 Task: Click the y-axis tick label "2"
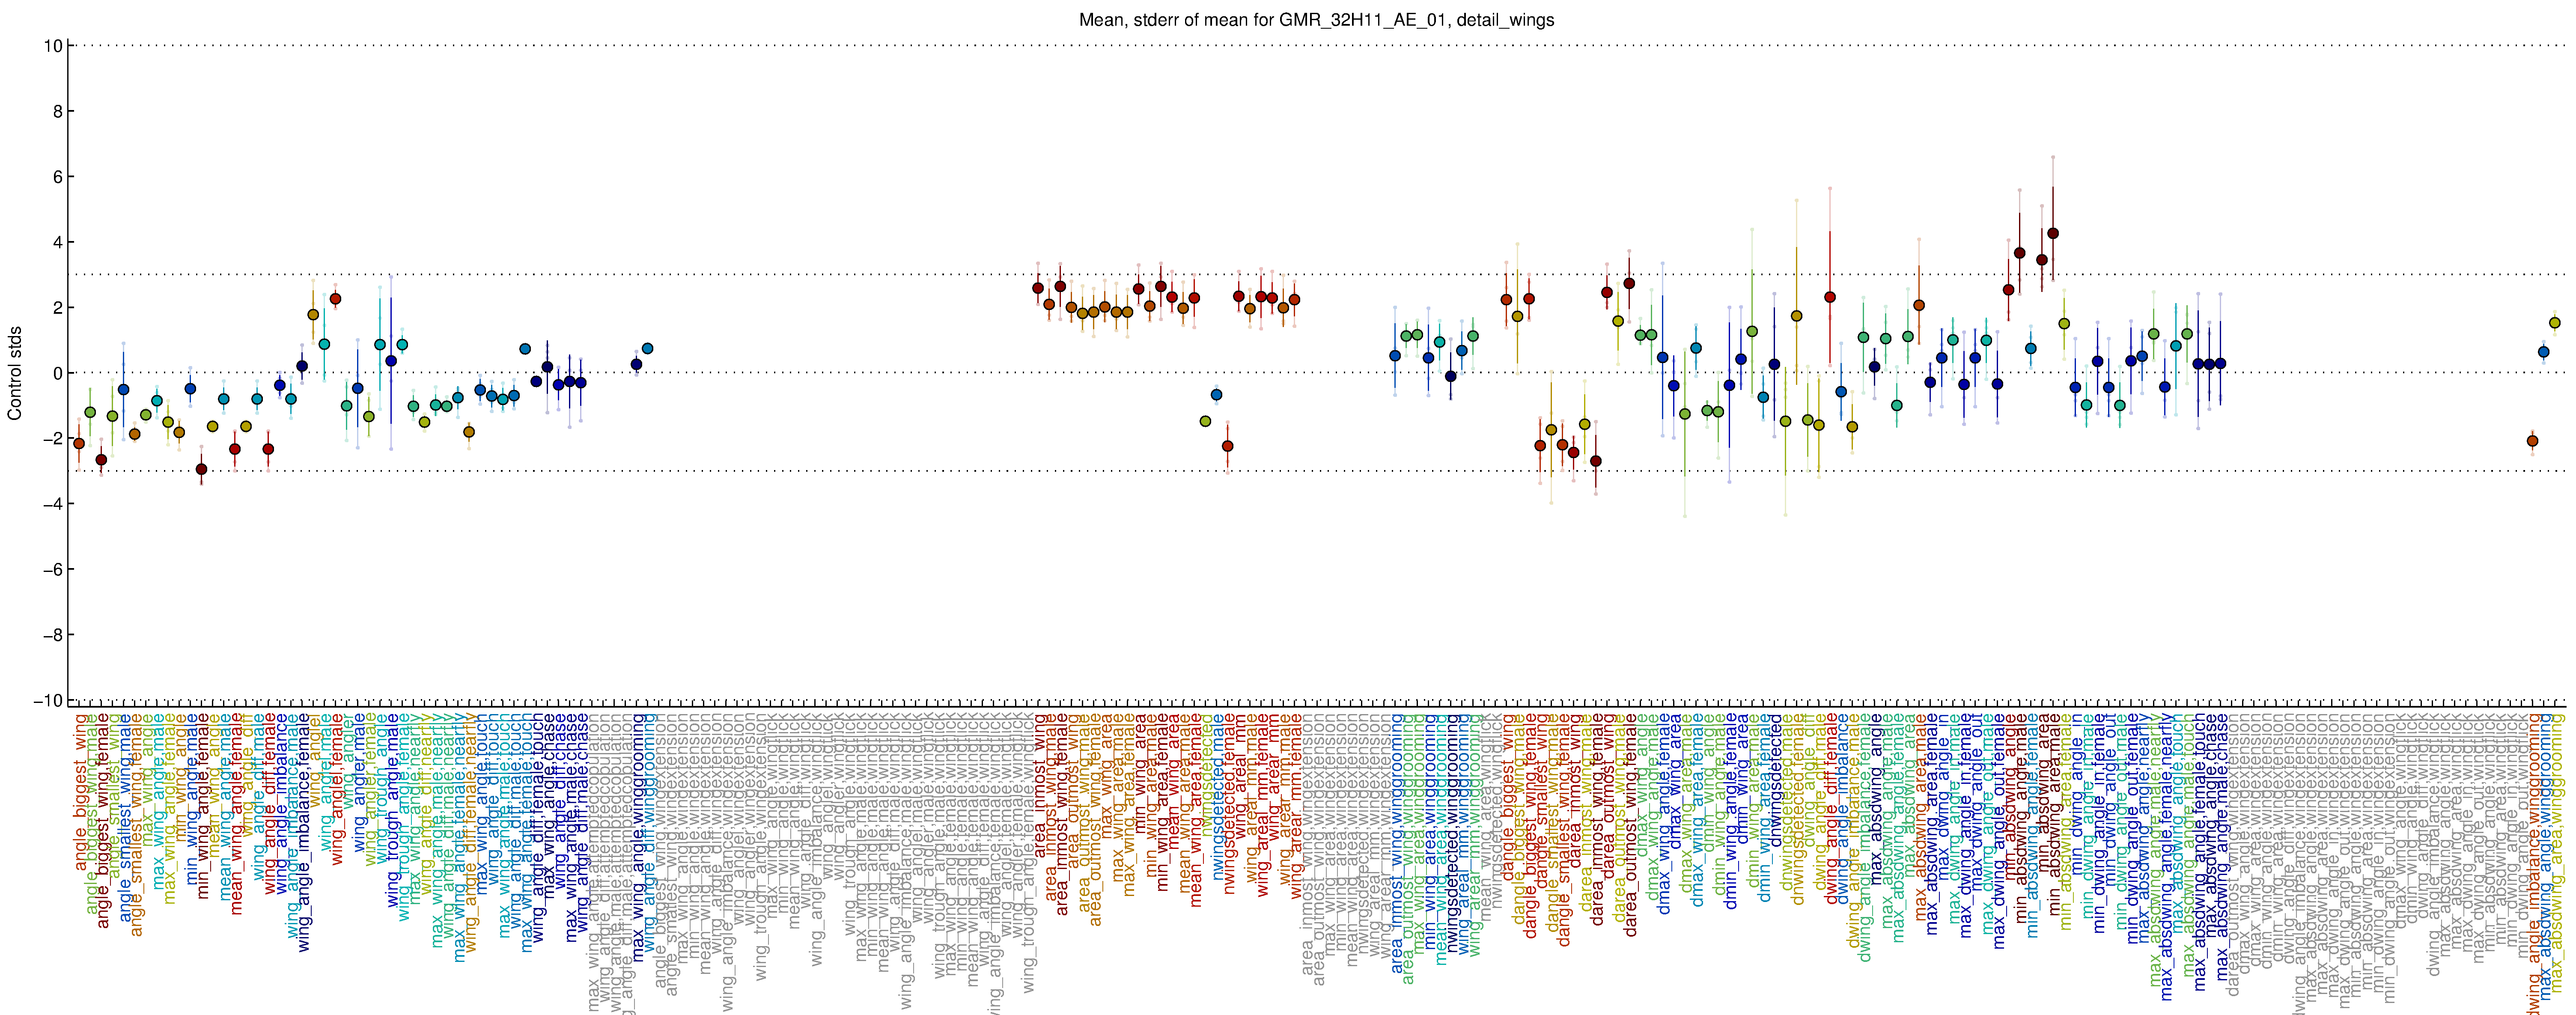(58, 308)
